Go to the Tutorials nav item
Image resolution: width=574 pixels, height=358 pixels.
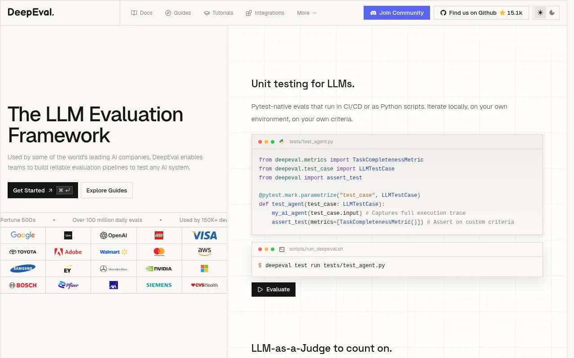(218, 13)
